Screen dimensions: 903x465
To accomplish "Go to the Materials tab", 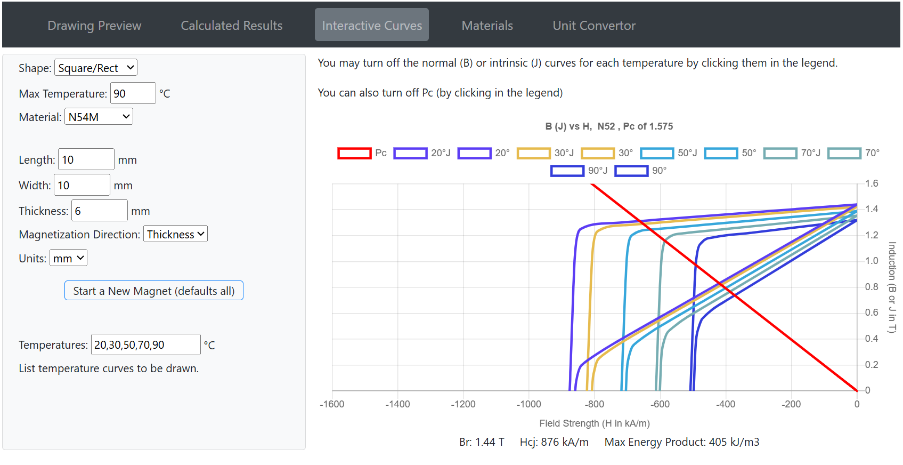I will point(487,26).
